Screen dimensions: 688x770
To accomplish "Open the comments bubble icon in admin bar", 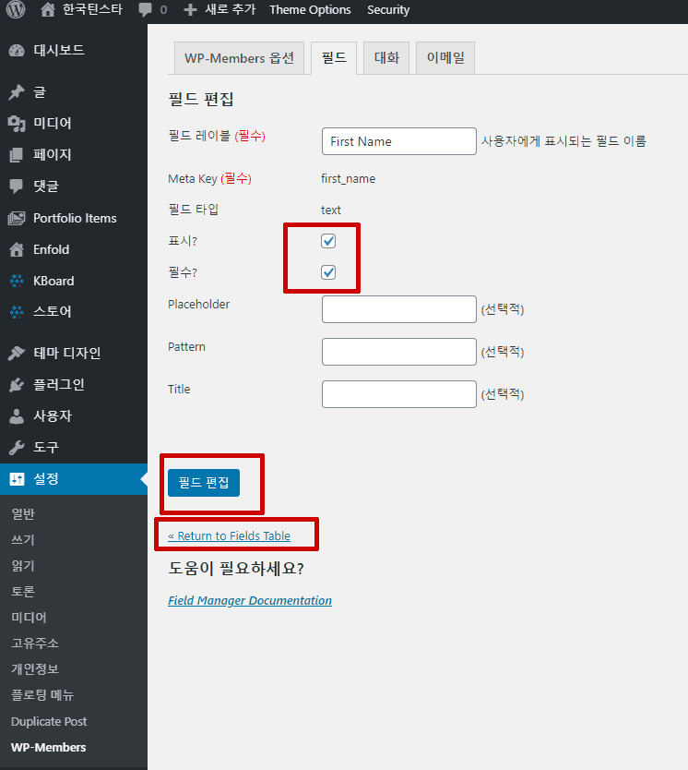I will (x=145, y=10).
